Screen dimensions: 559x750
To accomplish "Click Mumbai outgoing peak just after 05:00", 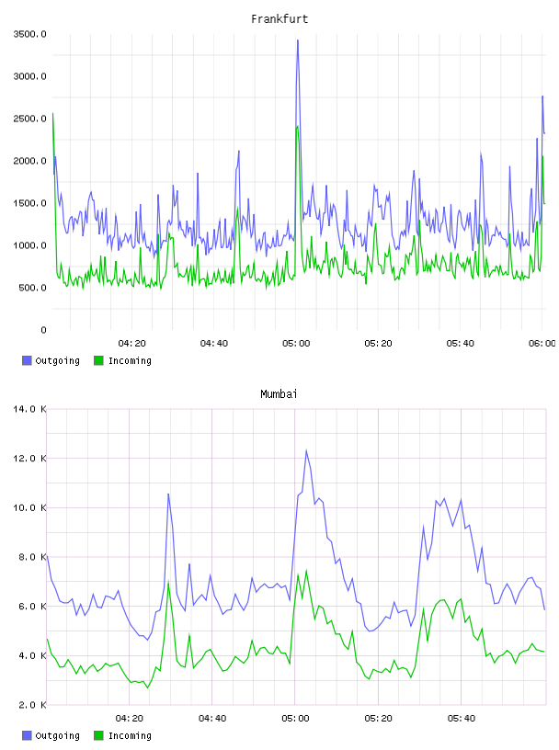I will pyautogui.click(x=306, y=450).
